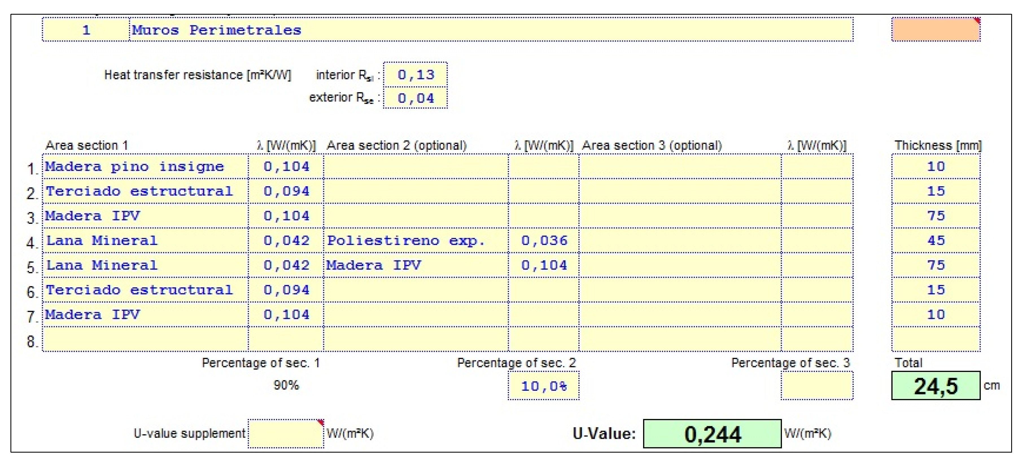Select the U-Value result 0,244
The width and height of the screenshot is (1027, 467).
point(712,433)
